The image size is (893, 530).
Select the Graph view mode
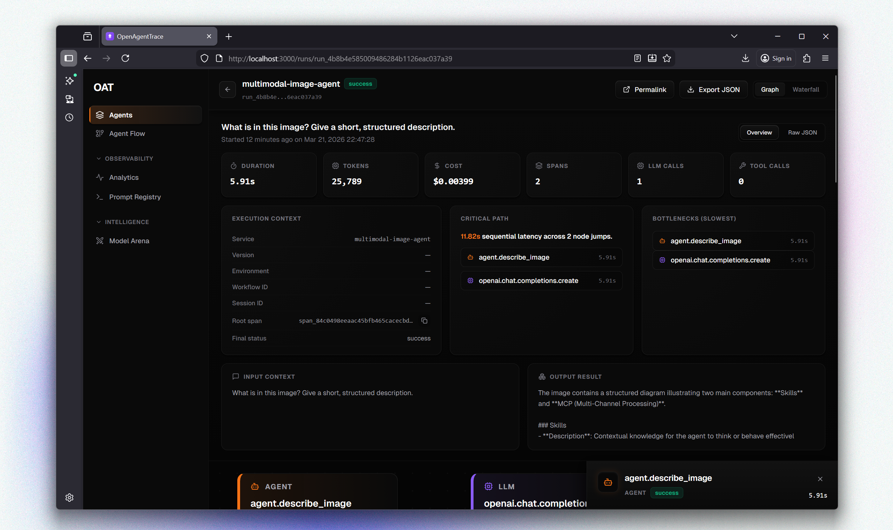[769, 89]
